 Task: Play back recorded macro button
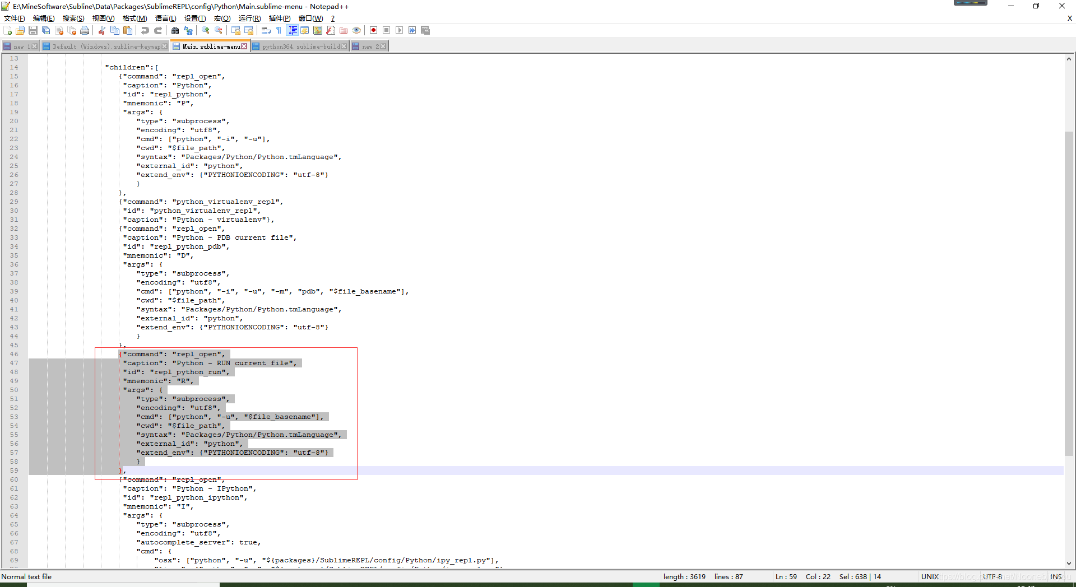(x=400, y=30)
